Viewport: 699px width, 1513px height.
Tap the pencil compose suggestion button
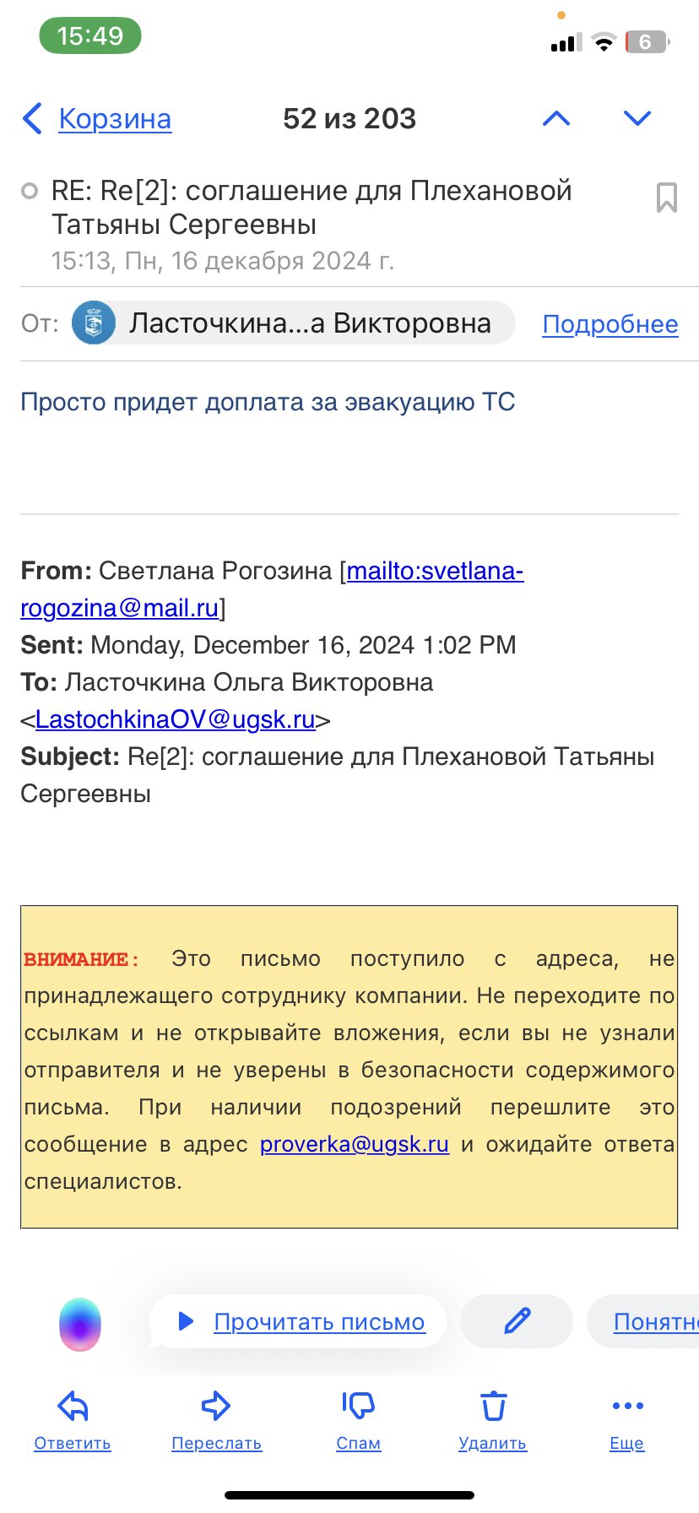point(517,1321)
